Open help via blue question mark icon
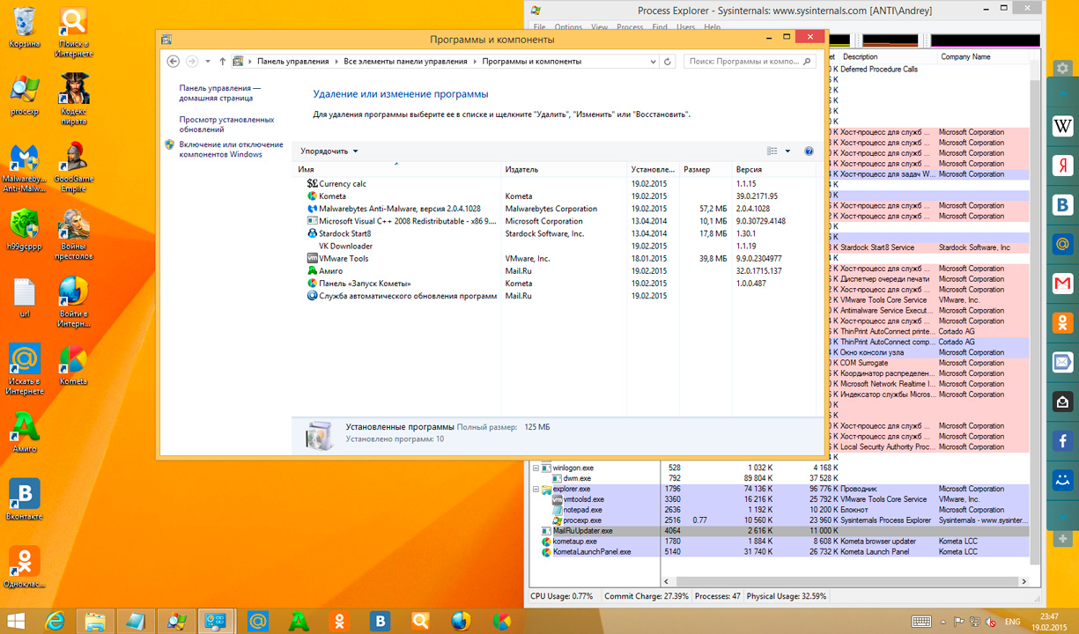Screen dimensions: 1079x634 coord(809,151)
